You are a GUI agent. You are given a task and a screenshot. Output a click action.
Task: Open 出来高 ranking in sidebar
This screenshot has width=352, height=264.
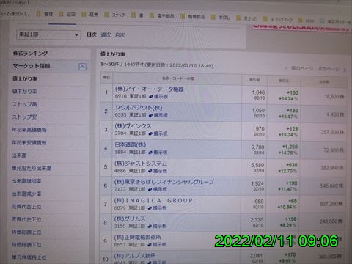point(19,155)
